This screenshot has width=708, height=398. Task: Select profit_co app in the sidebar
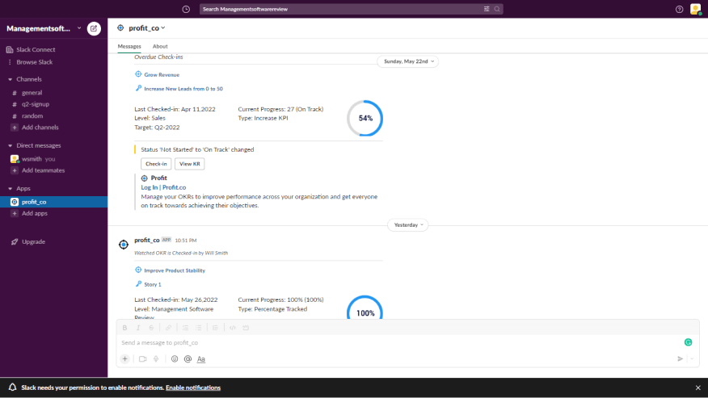click(53, 202)
